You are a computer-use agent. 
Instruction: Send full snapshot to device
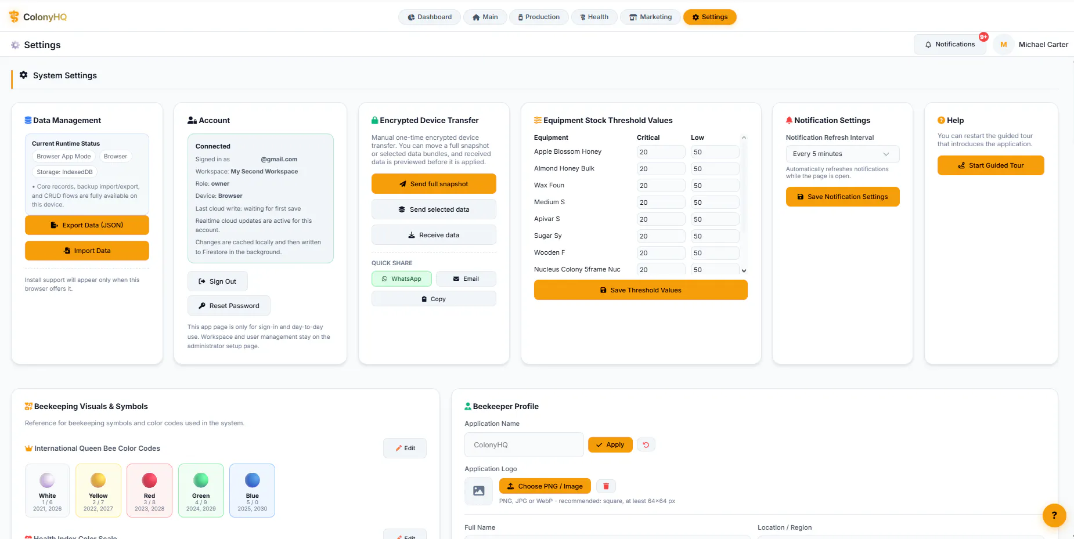point(434,184)
